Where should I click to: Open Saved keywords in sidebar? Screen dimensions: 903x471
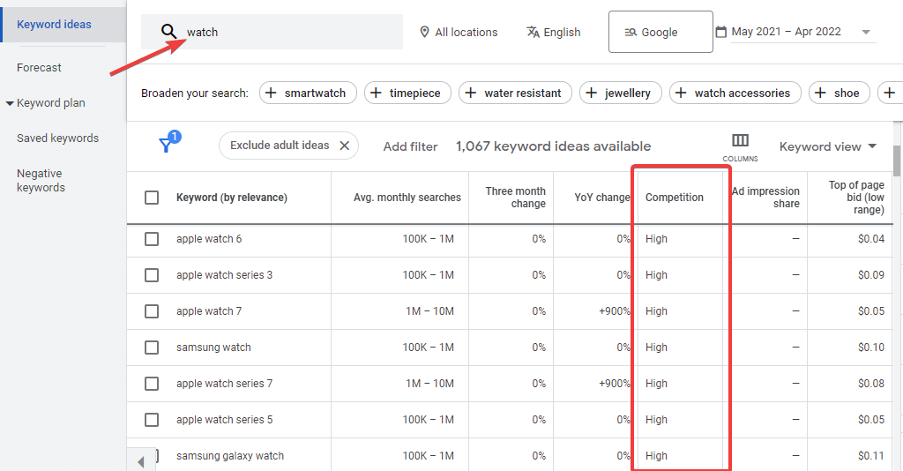[x=57, y=138]
